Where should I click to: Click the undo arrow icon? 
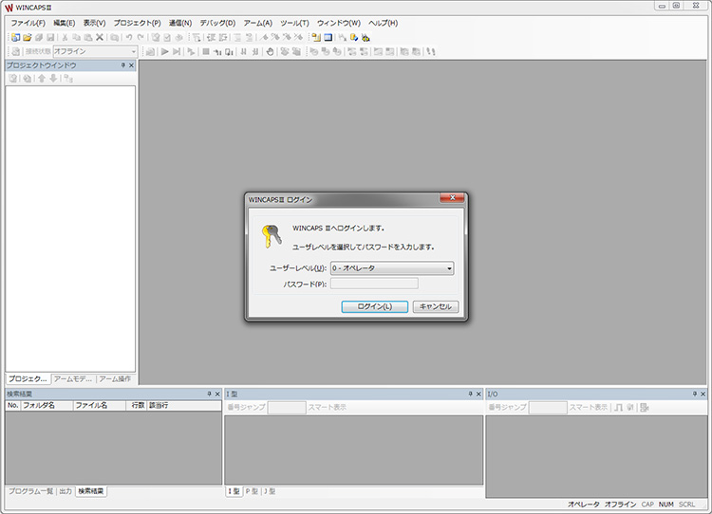pyautogui.click(x=129, y=38)
